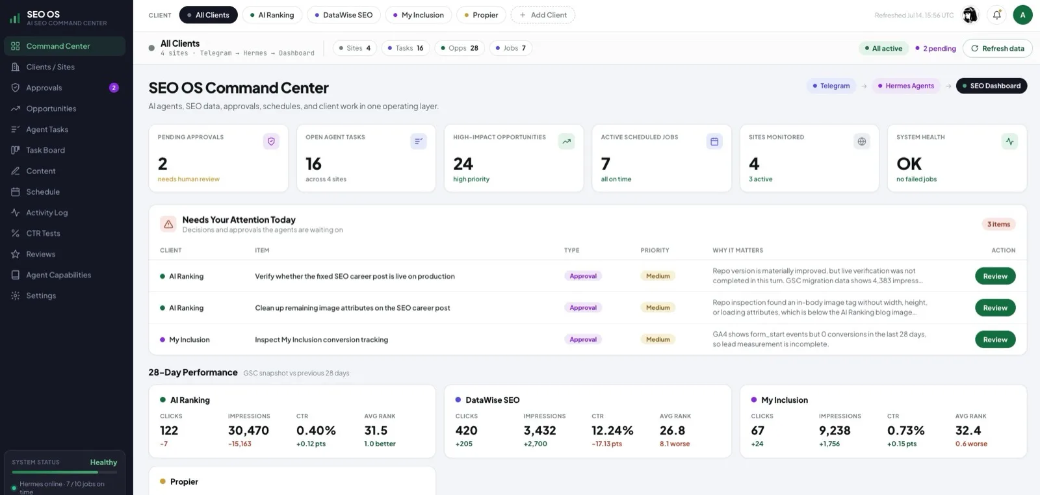This screenshot has height=495, width=1040.
Task: Click DataWise SEO CTR value 12.24%
Action: pos(612,431)
